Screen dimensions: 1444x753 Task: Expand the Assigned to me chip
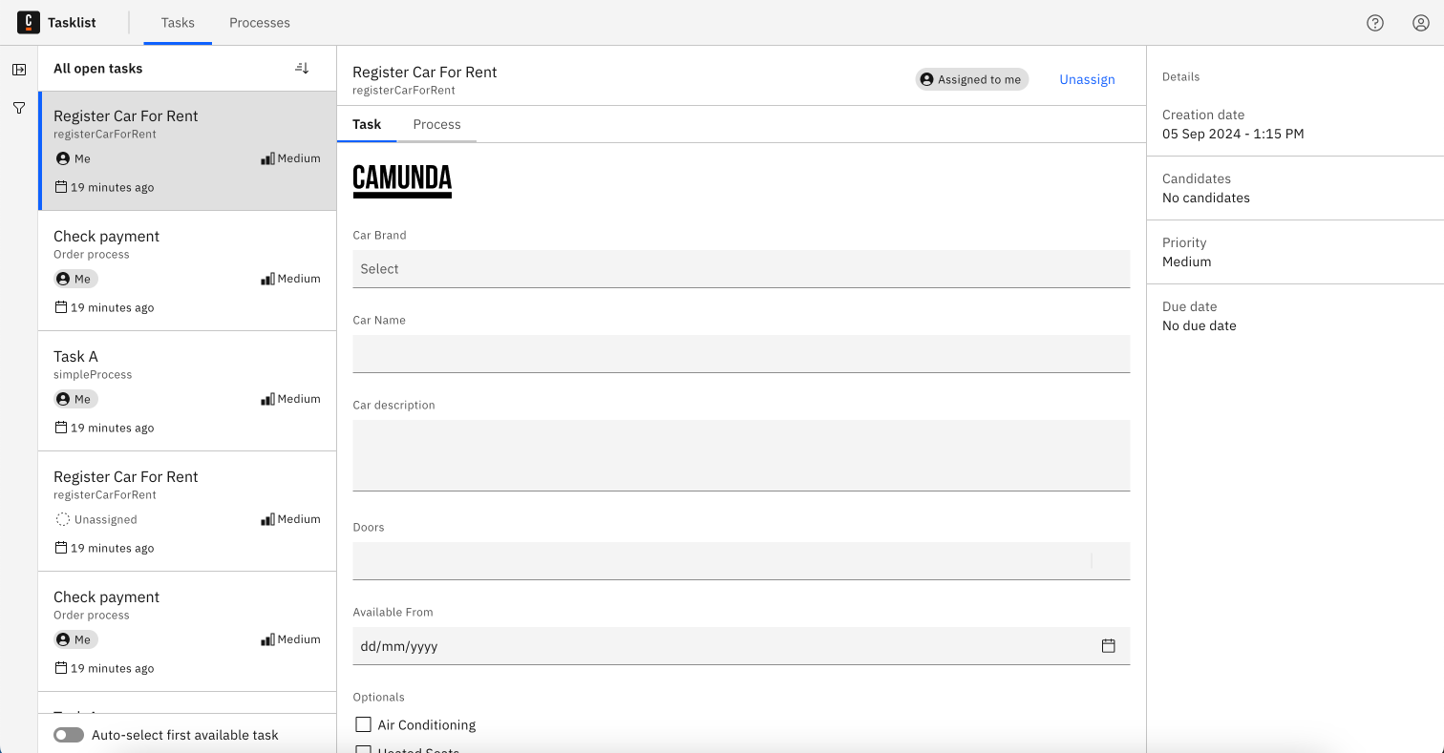pyautogui.click(x=971, y=79)
